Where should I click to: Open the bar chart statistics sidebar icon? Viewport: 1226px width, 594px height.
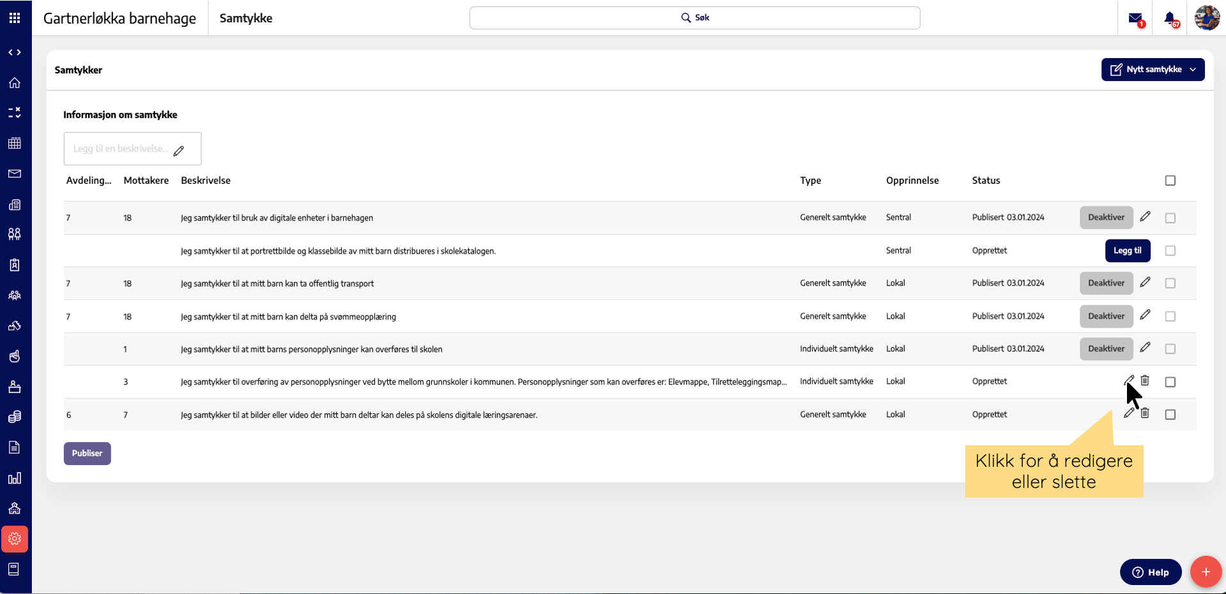[x=15, y=478]
